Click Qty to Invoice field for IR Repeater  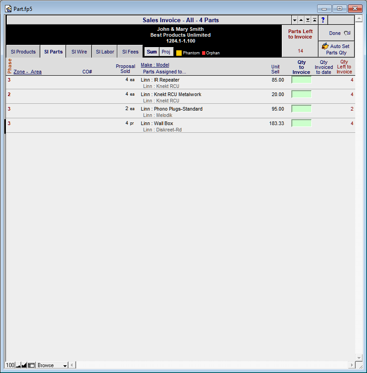coord(301,80)
